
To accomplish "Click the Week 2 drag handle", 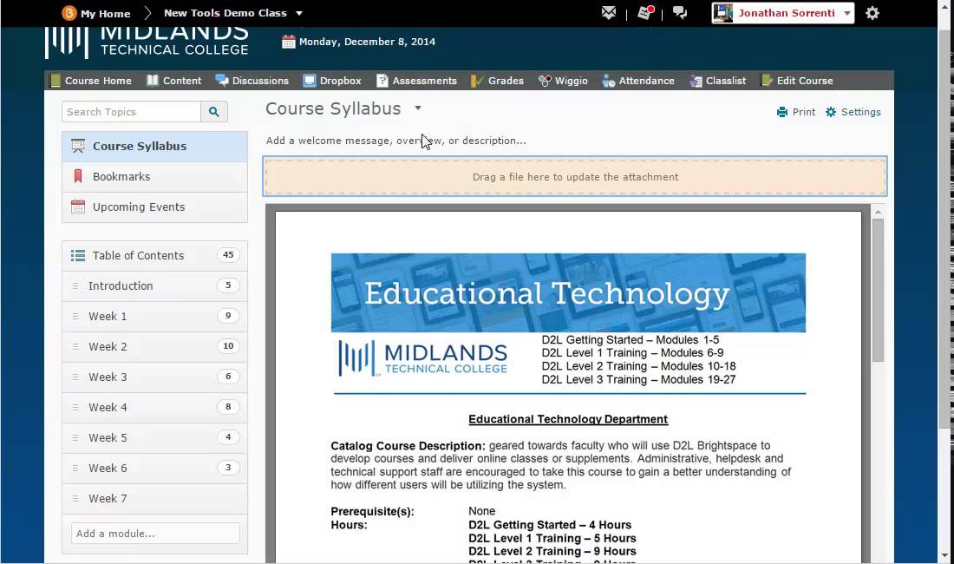I will pyautogui.click(x=75, y=347).
